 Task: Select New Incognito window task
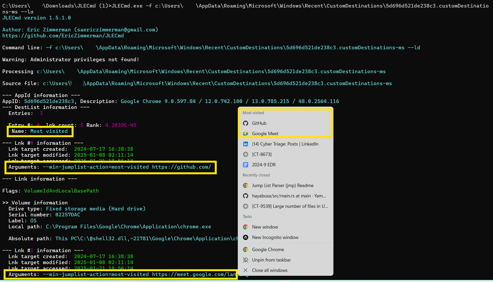click(285, 237)
